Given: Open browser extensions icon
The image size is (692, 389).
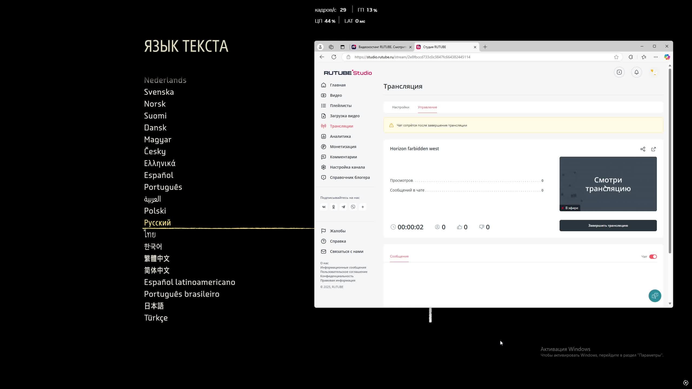Looking at the screenshot, I should [631, 57].
